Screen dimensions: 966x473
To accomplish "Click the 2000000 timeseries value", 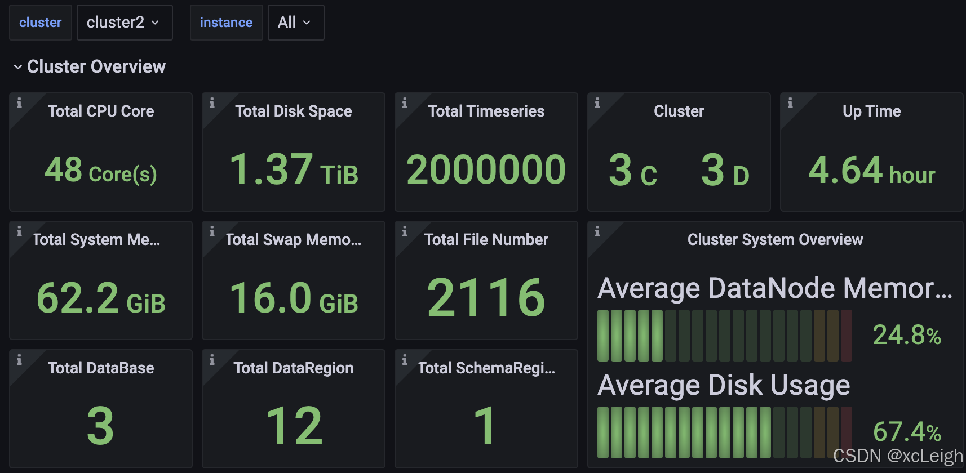I will 486,170.
